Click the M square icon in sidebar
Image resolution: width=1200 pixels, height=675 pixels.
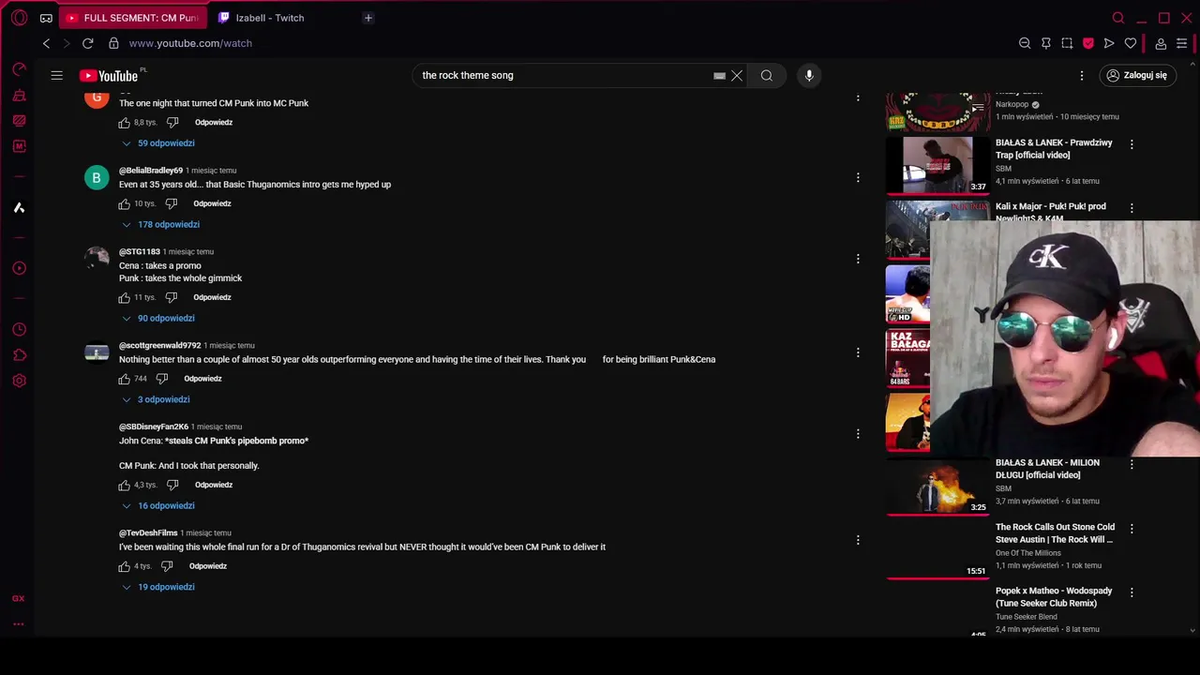point(19,146)
